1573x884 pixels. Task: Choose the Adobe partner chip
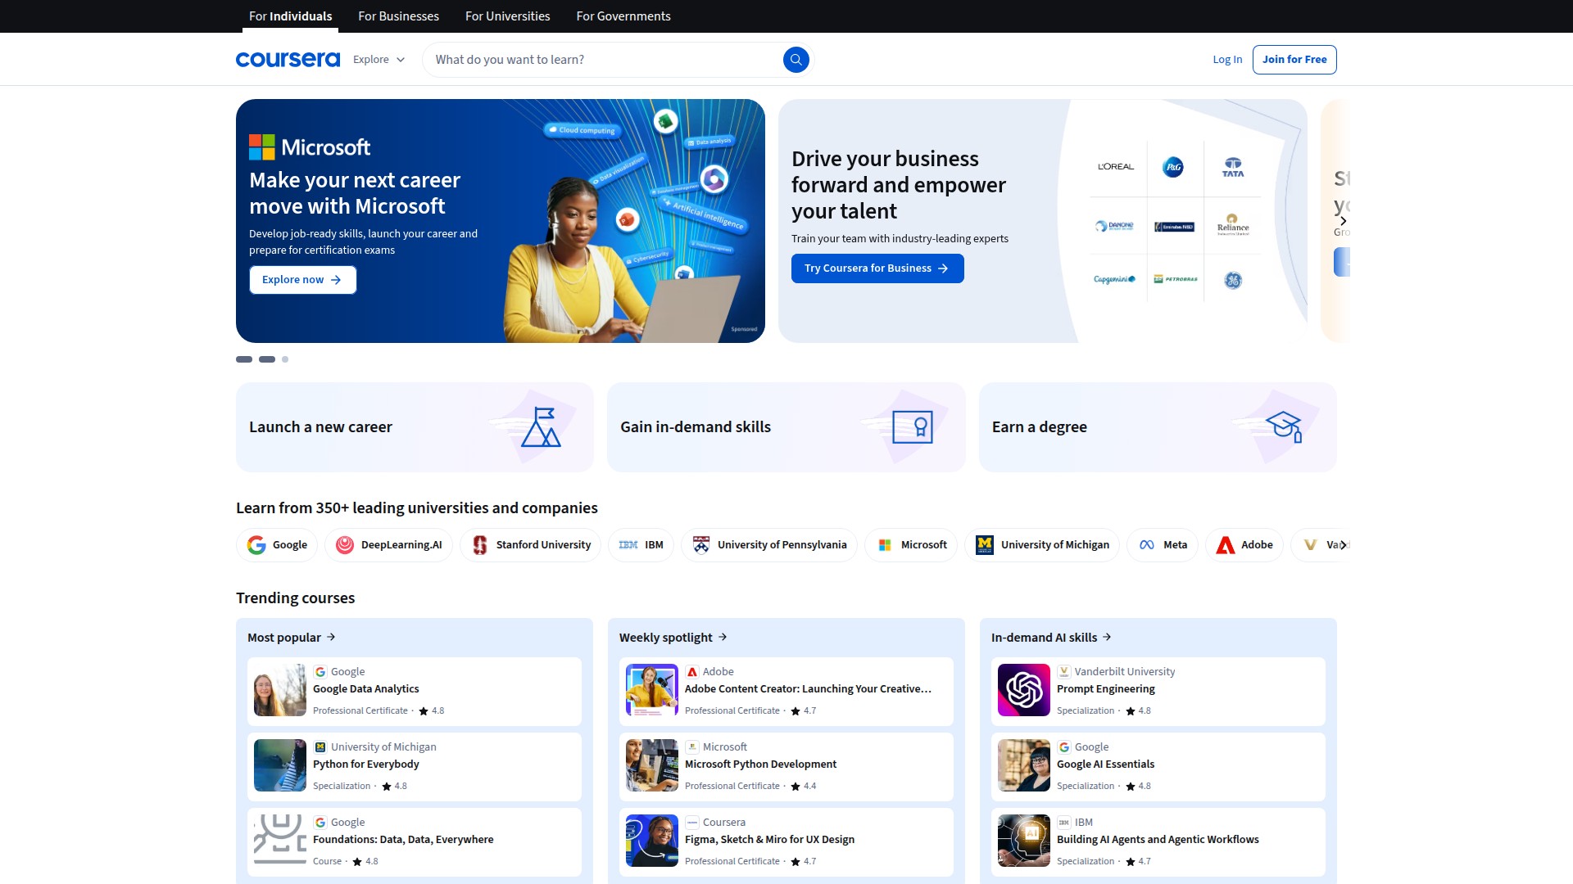(x=1244, y=545)
